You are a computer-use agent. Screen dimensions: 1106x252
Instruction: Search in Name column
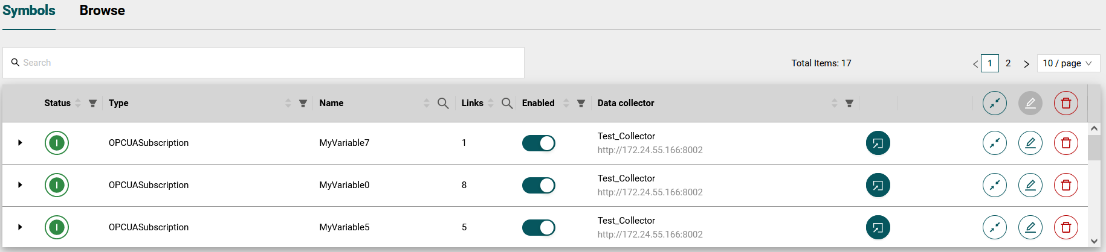tap(443, 103)
